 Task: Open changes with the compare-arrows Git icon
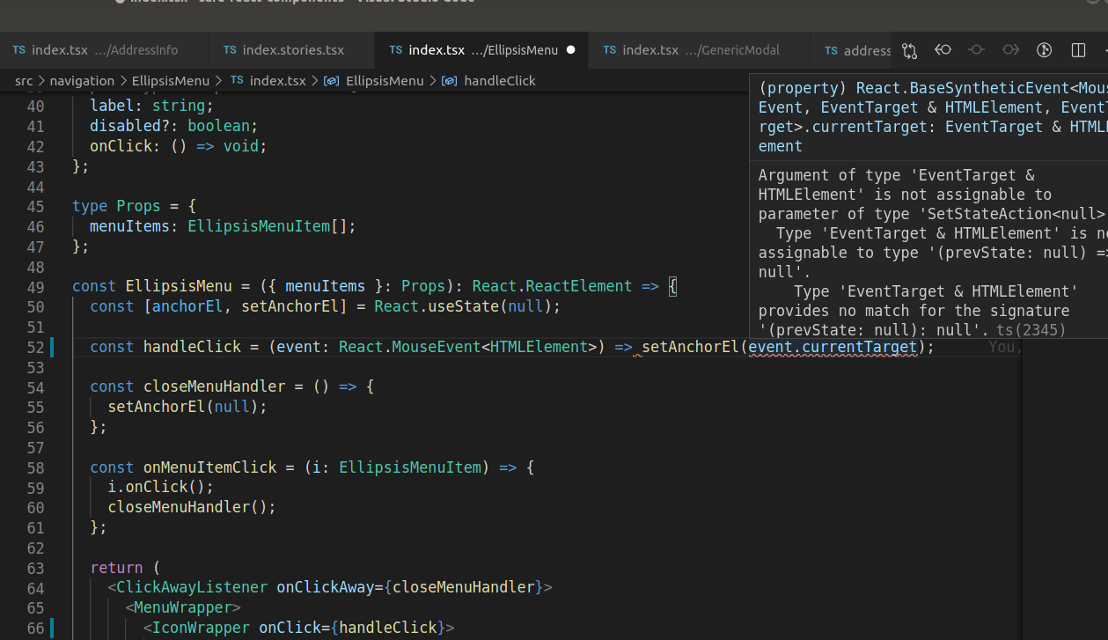coord(910,50)
